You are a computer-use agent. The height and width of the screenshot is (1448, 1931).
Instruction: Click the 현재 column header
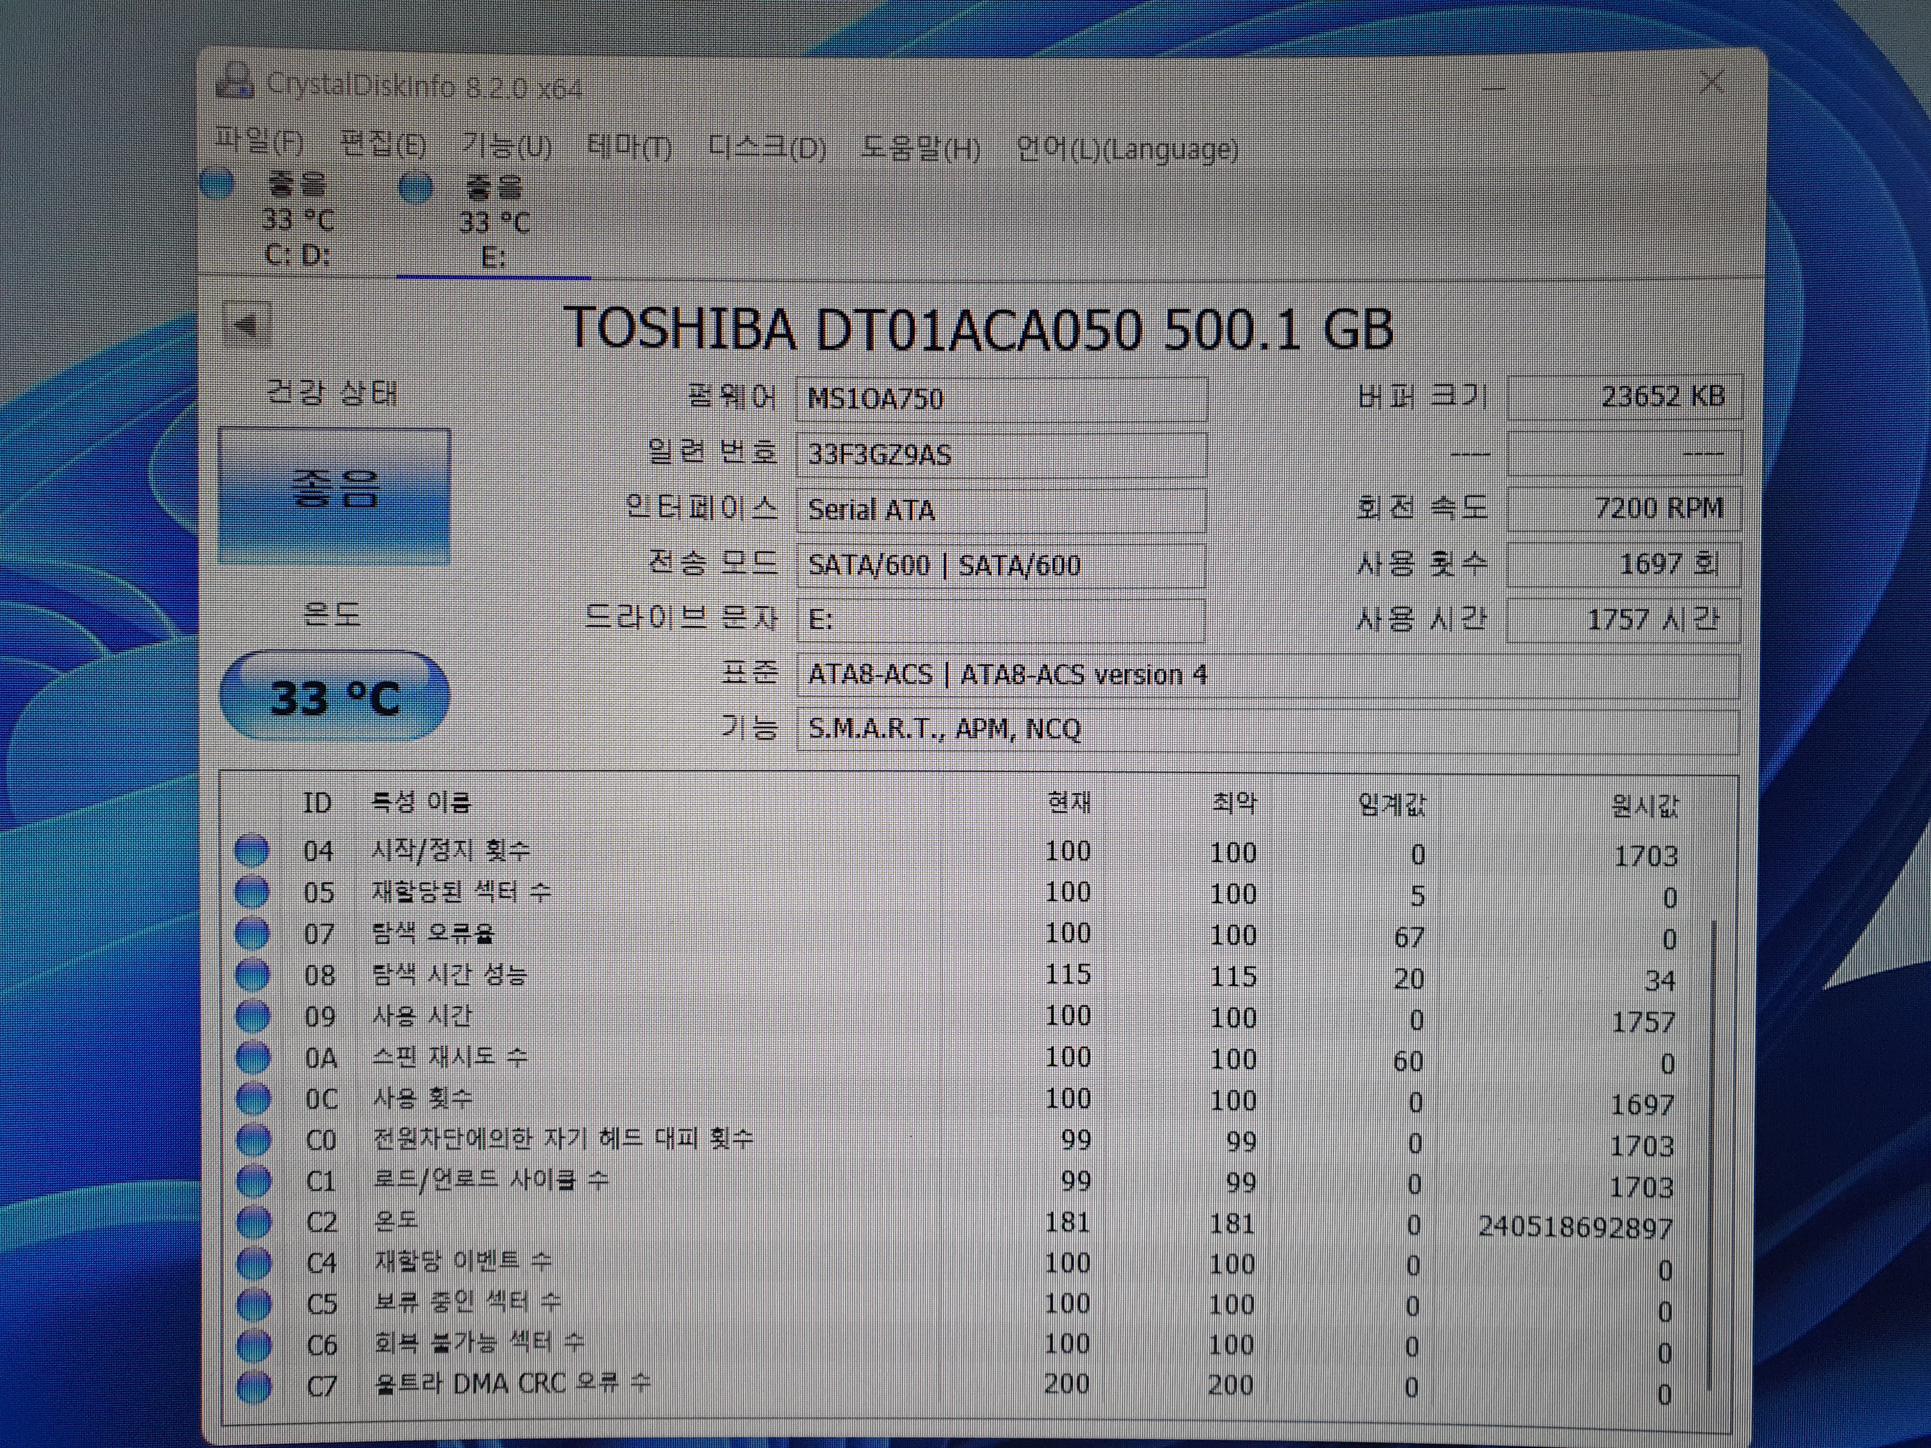pos(1069,802)
